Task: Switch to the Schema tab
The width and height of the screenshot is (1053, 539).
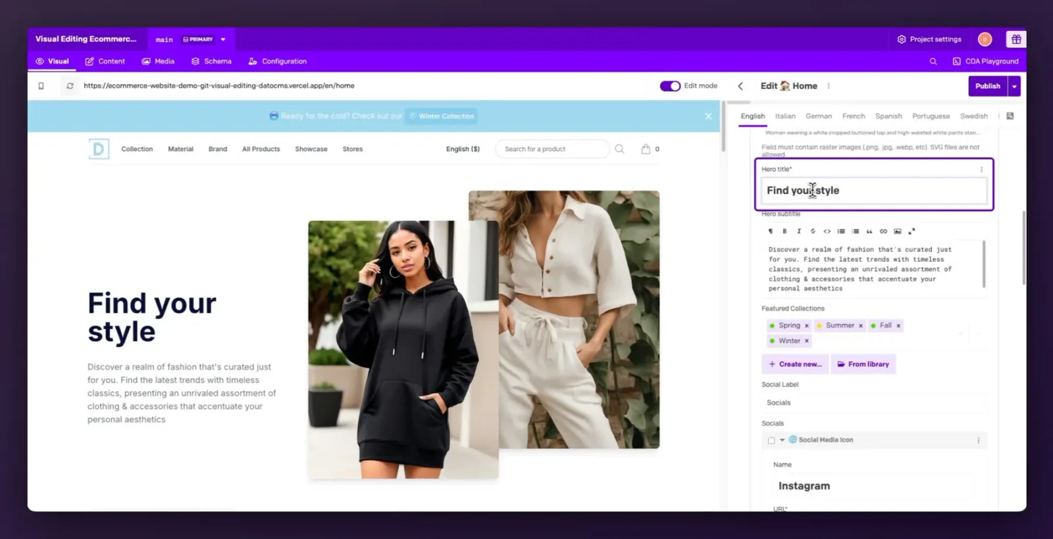Action: tap(211, 62)
